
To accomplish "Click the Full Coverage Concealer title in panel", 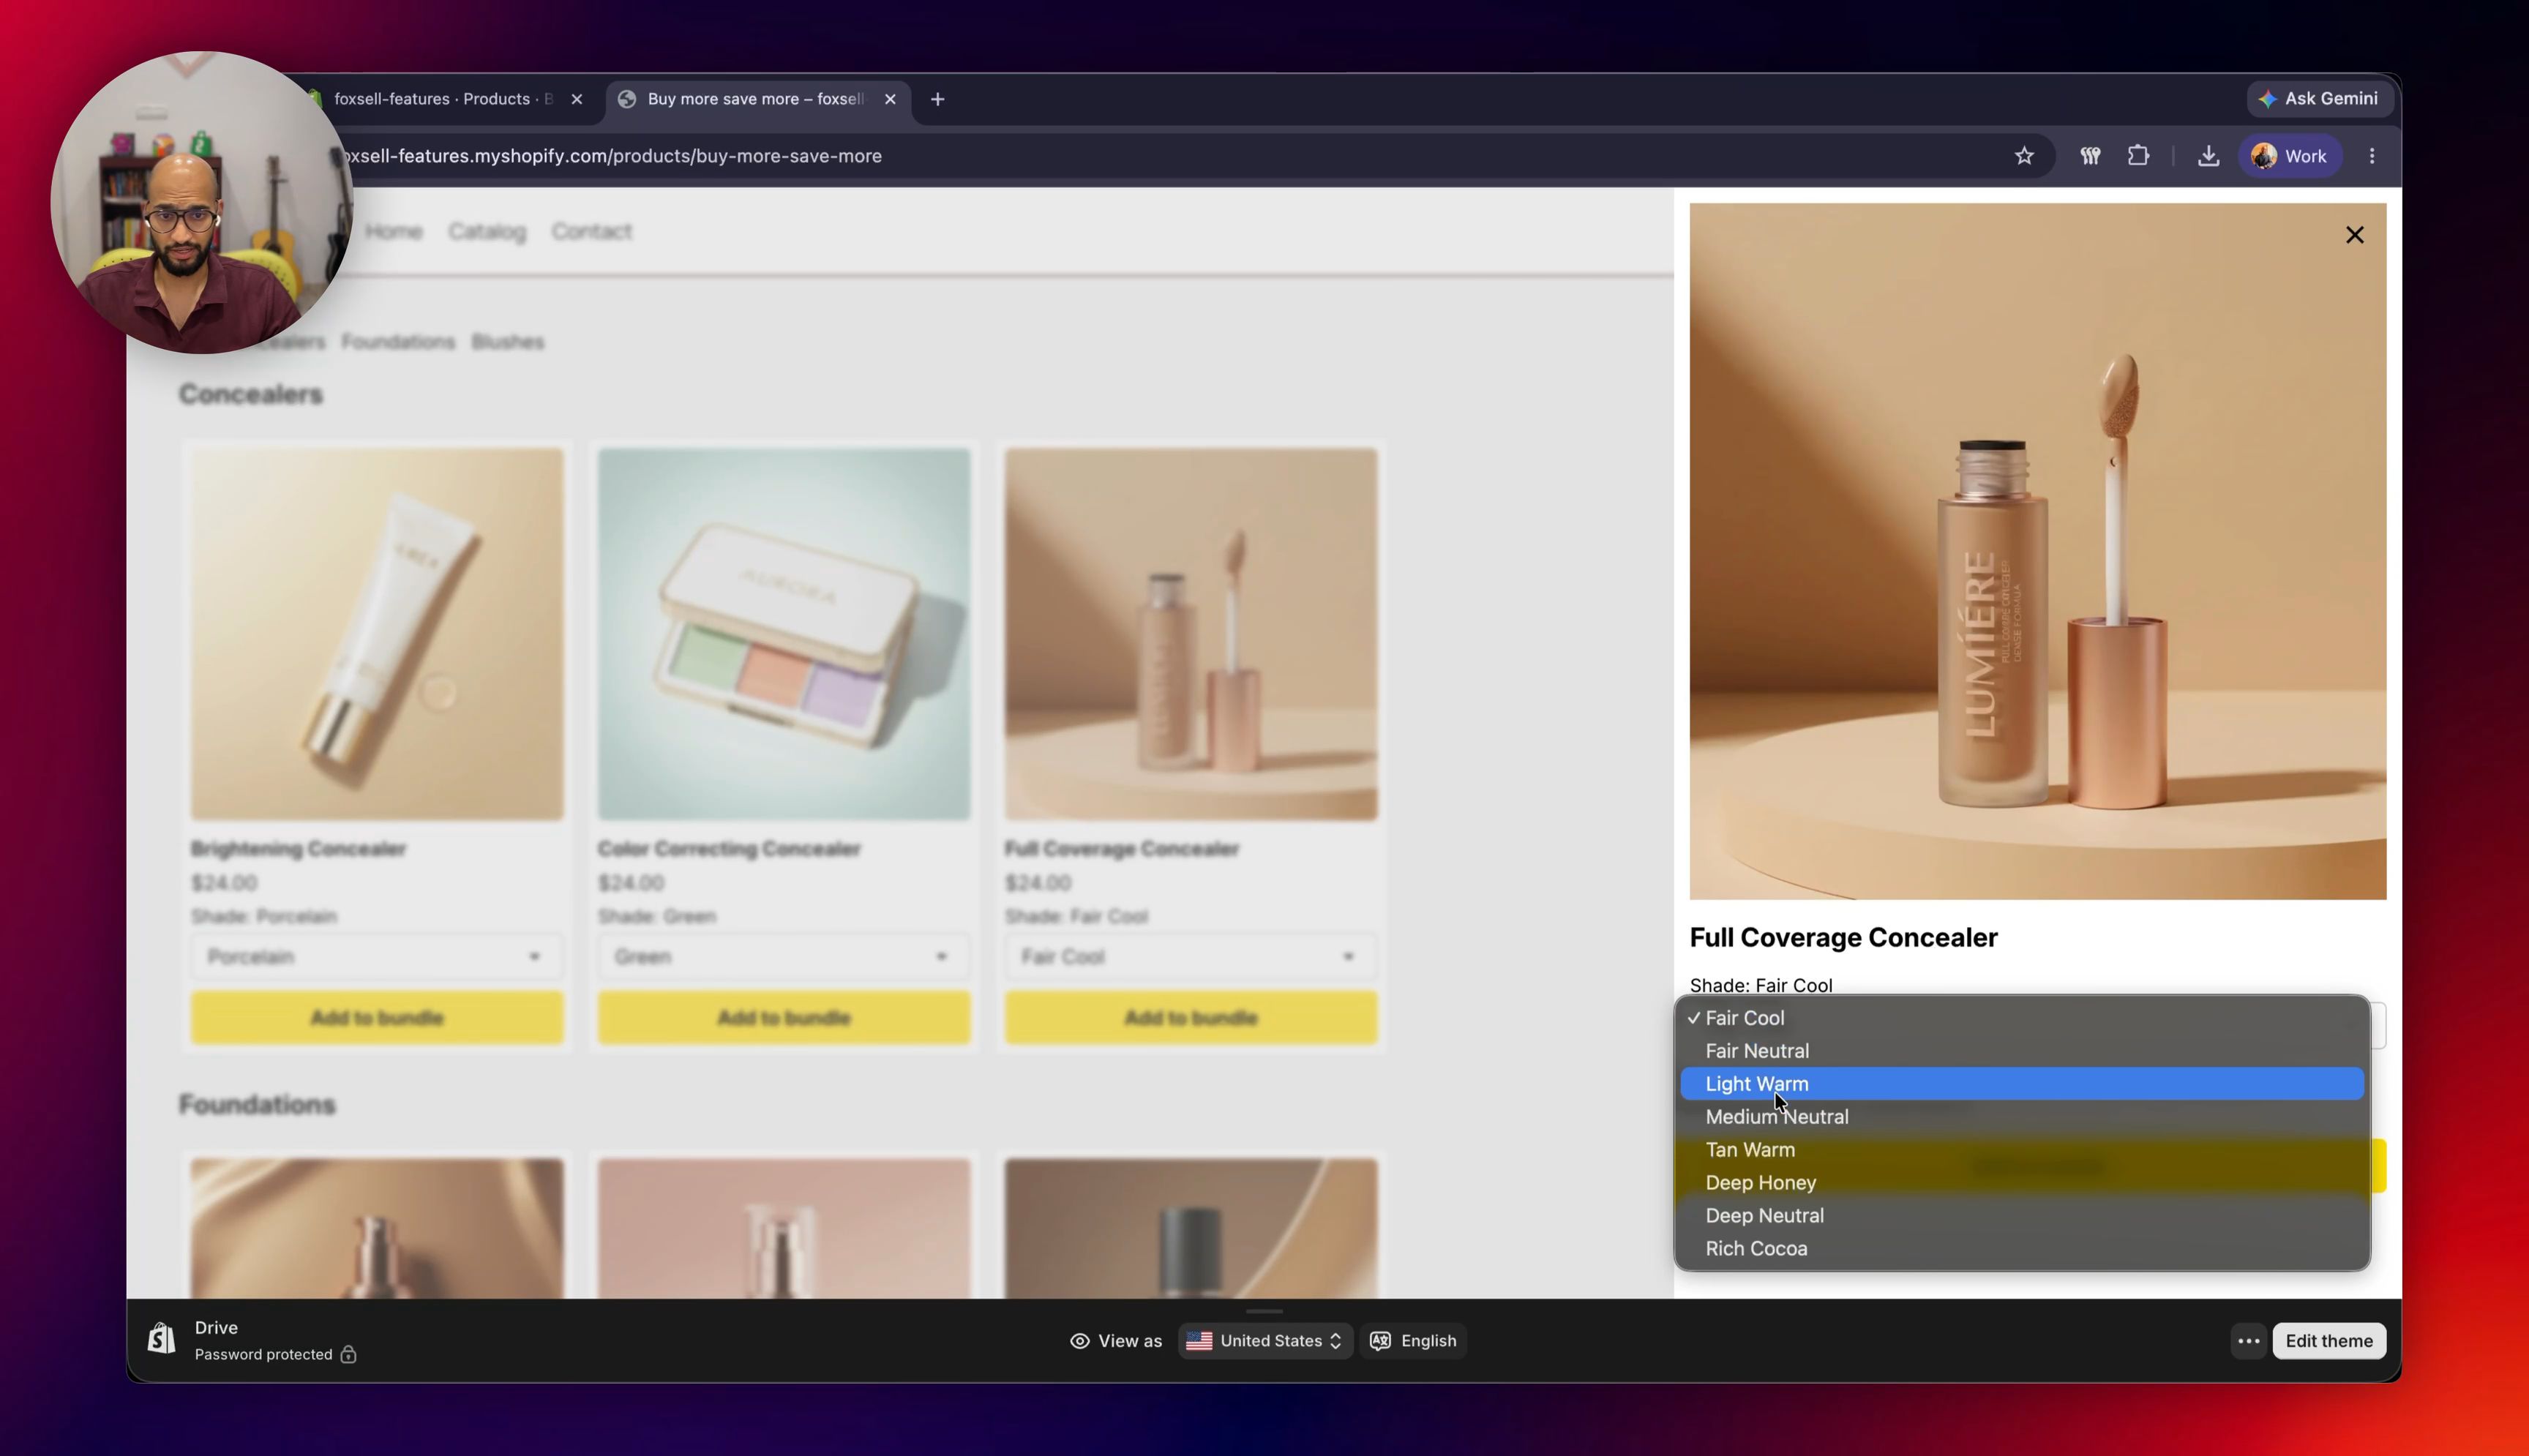I will 1843,938.
